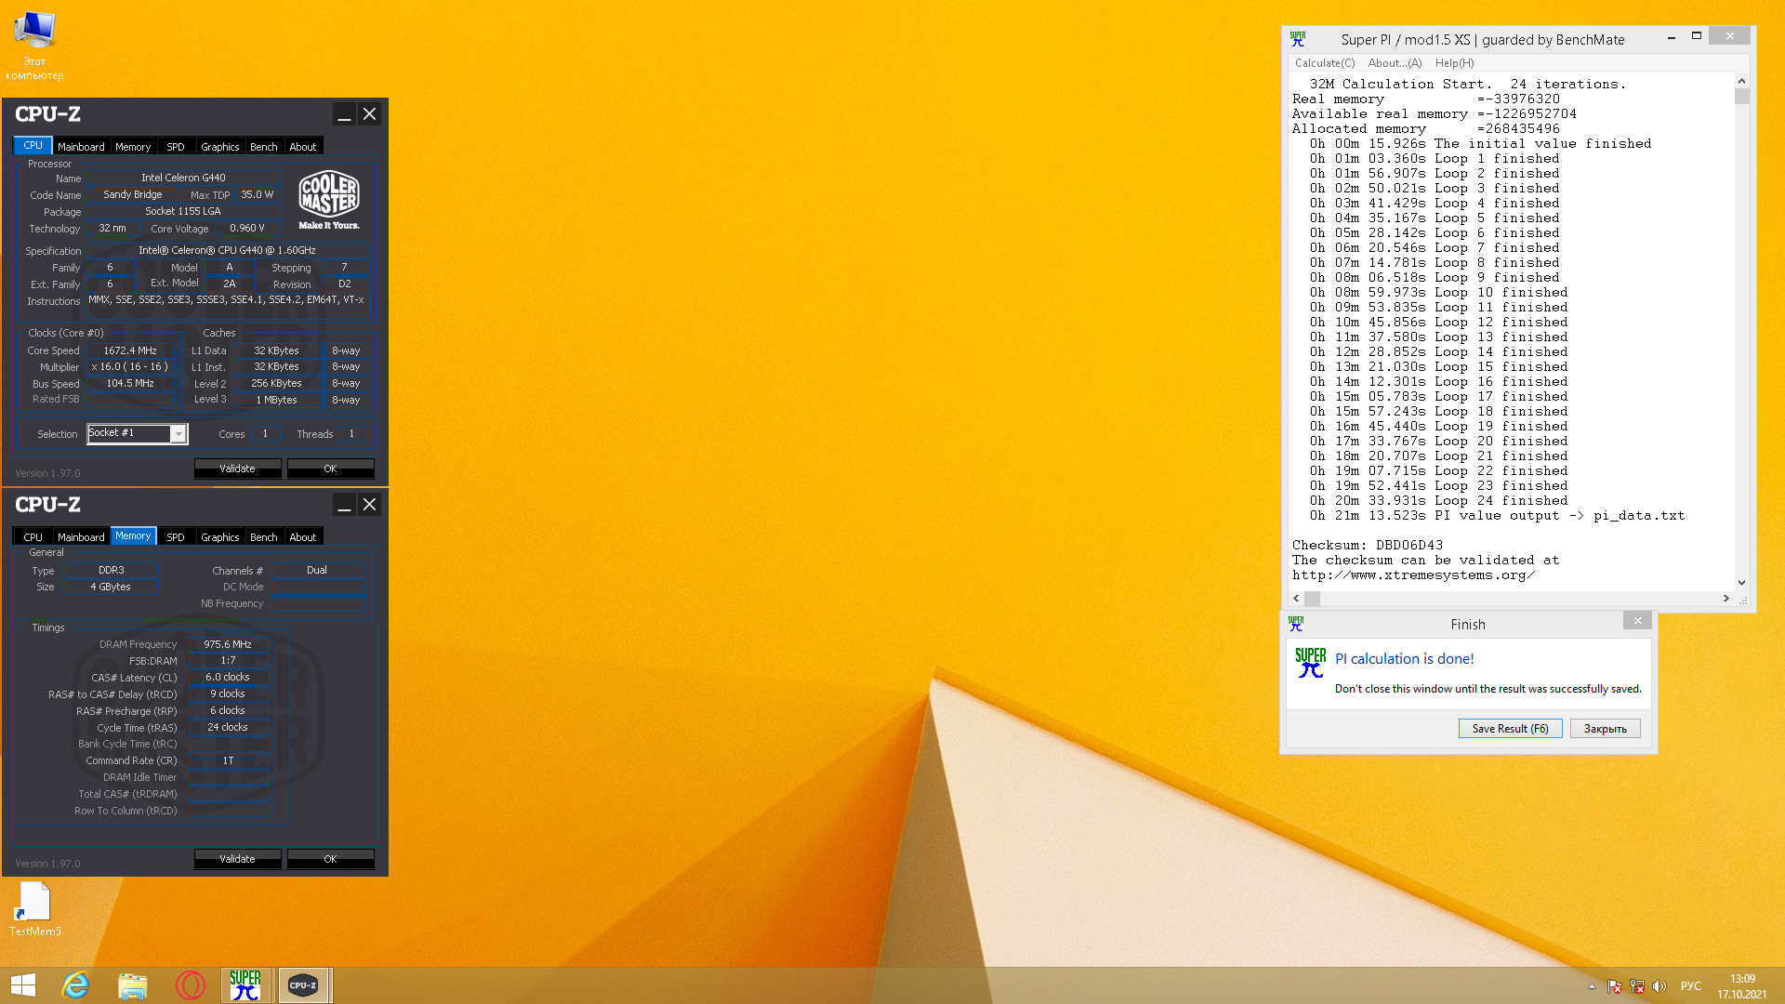Screen dimensions: 1785x1004
Task: Switch to Super PI taskbar button
Action: (x=245, y=985)
